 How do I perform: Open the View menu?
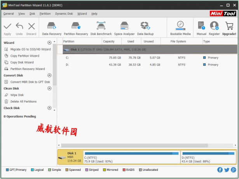(22, 14)
